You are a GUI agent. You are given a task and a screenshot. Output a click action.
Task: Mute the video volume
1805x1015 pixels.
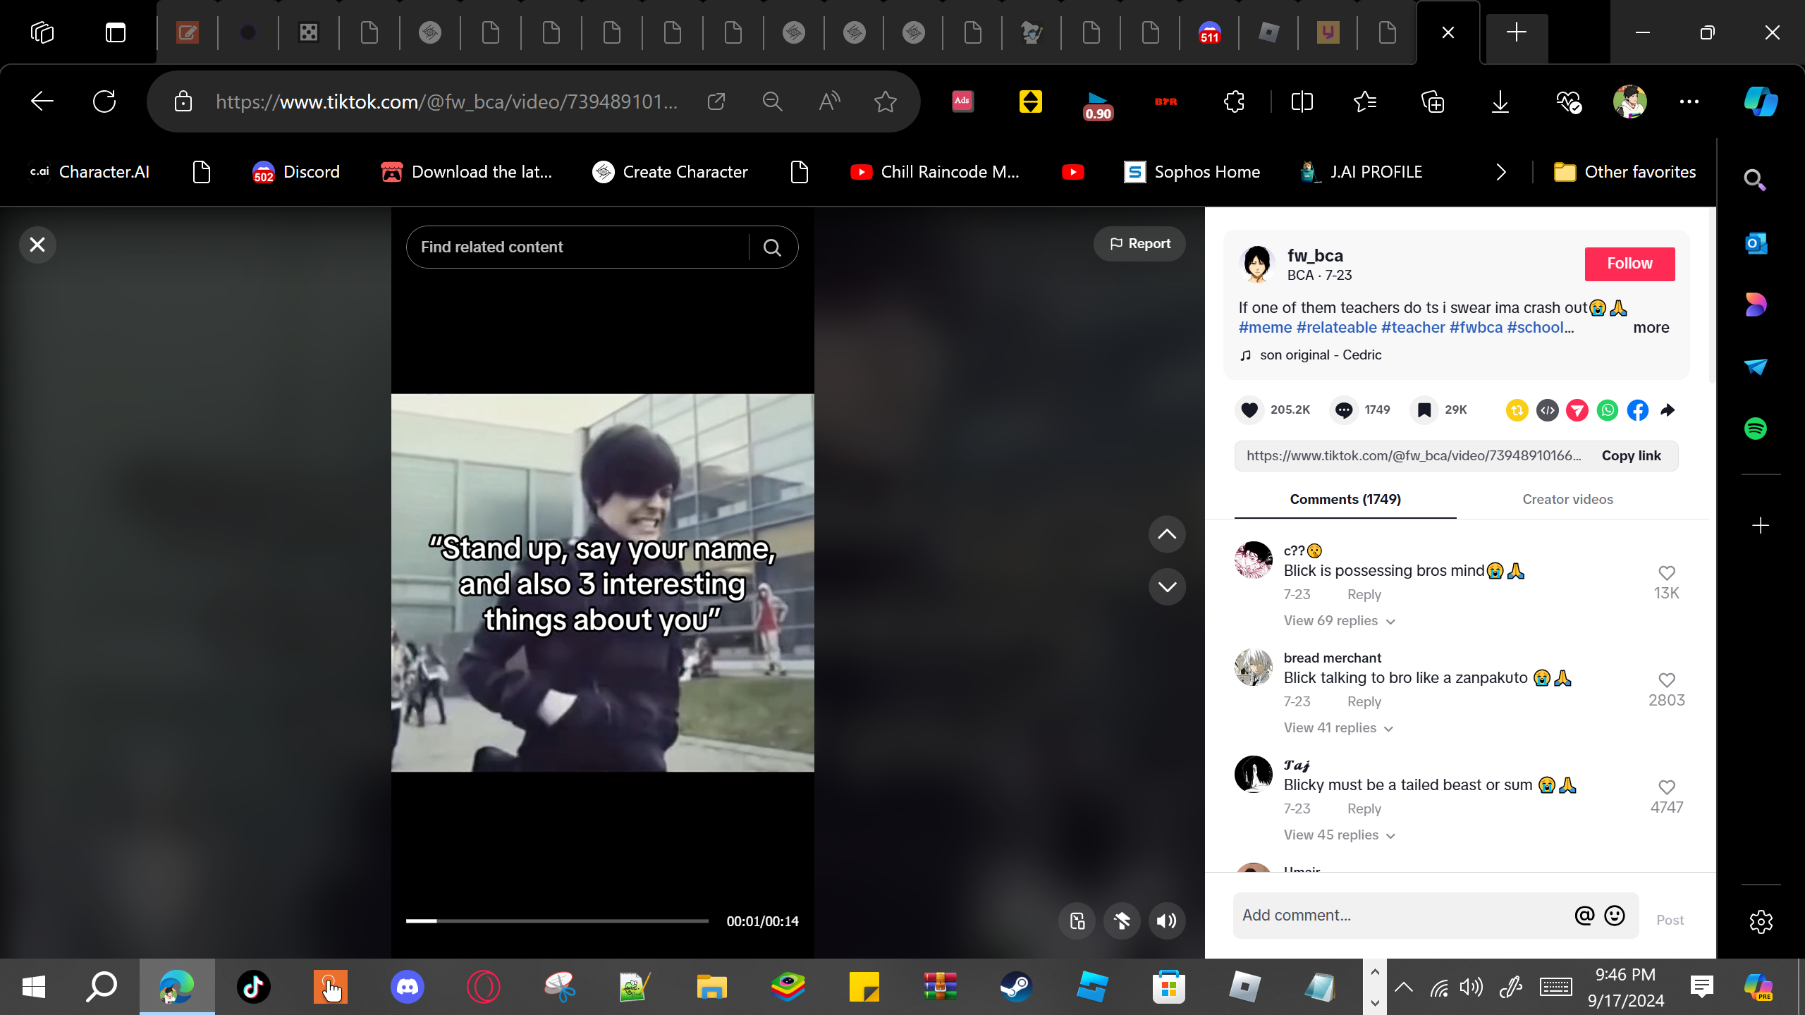1167,921
